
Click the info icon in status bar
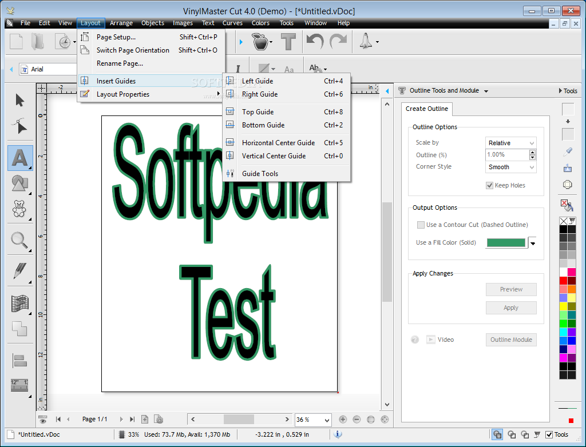[x=338, y=434]
